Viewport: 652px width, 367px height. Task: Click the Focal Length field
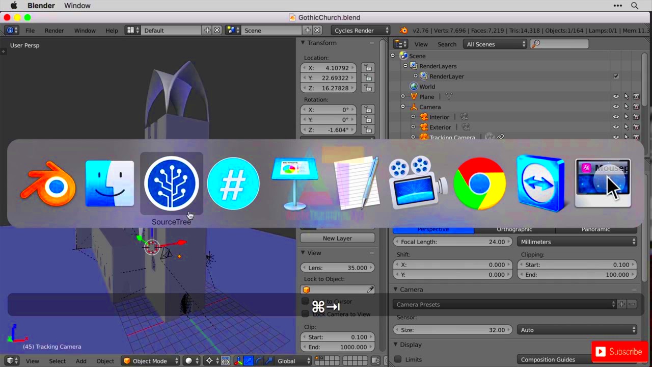453,242
